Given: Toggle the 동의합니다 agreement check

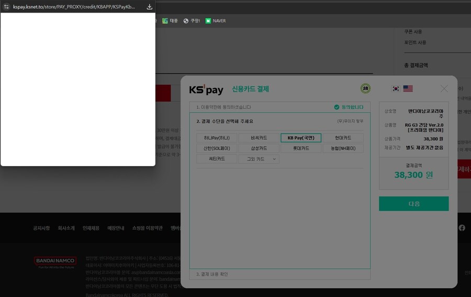Looking at the screenshot, I should [337, 107].
